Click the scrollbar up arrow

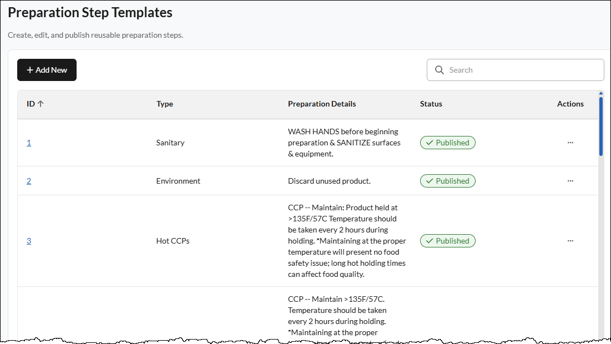point(601,94)
